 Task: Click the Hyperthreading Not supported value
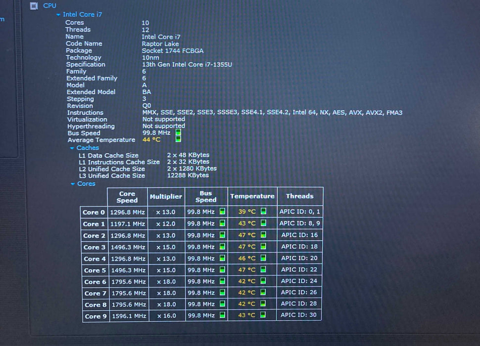164,126
